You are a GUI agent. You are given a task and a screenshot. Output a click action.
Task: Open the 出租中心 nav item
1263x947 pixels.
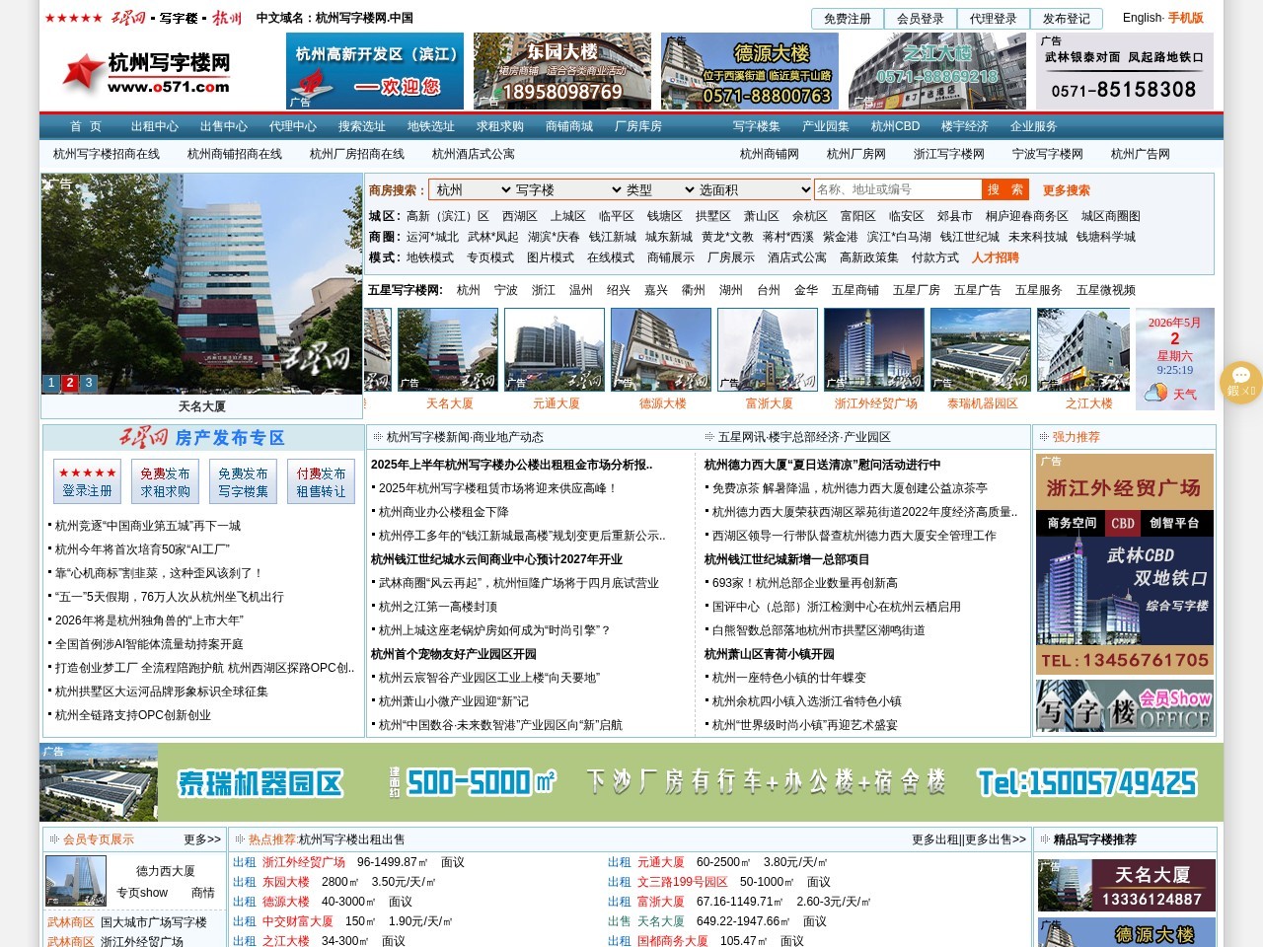155,126
